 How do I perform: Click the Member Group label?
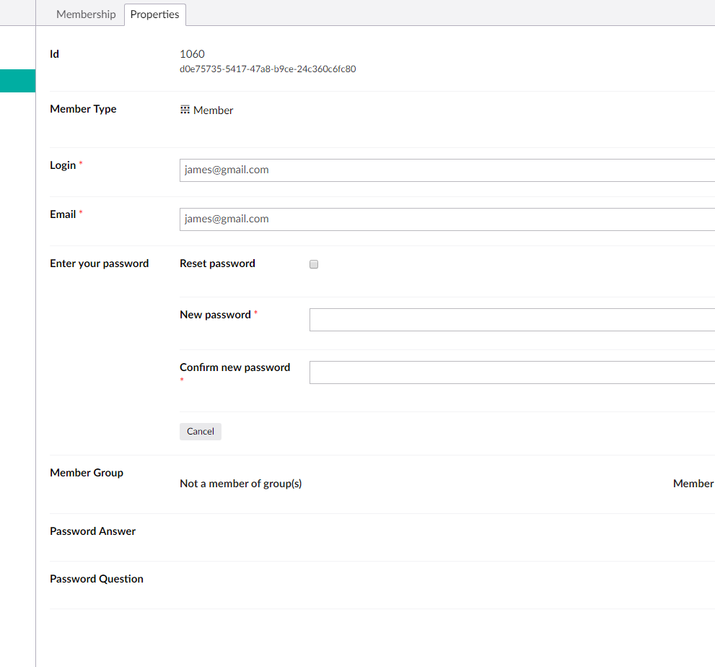pyautogui.click(x=87, y=472)
